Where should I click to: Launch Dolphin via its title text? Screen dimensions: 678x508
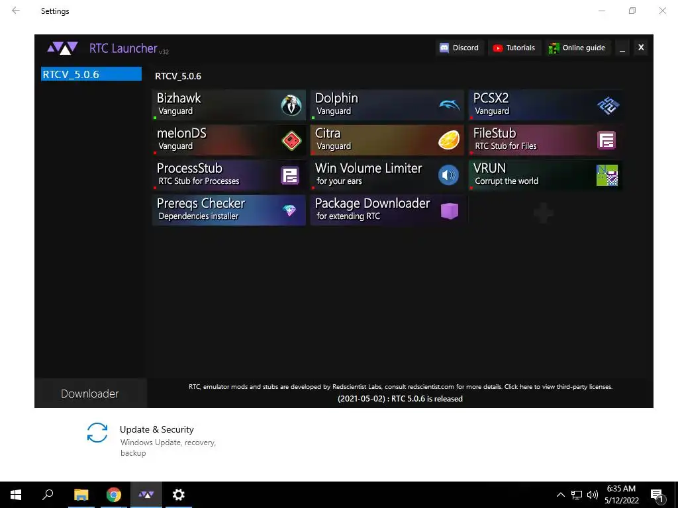pos(336,98)
